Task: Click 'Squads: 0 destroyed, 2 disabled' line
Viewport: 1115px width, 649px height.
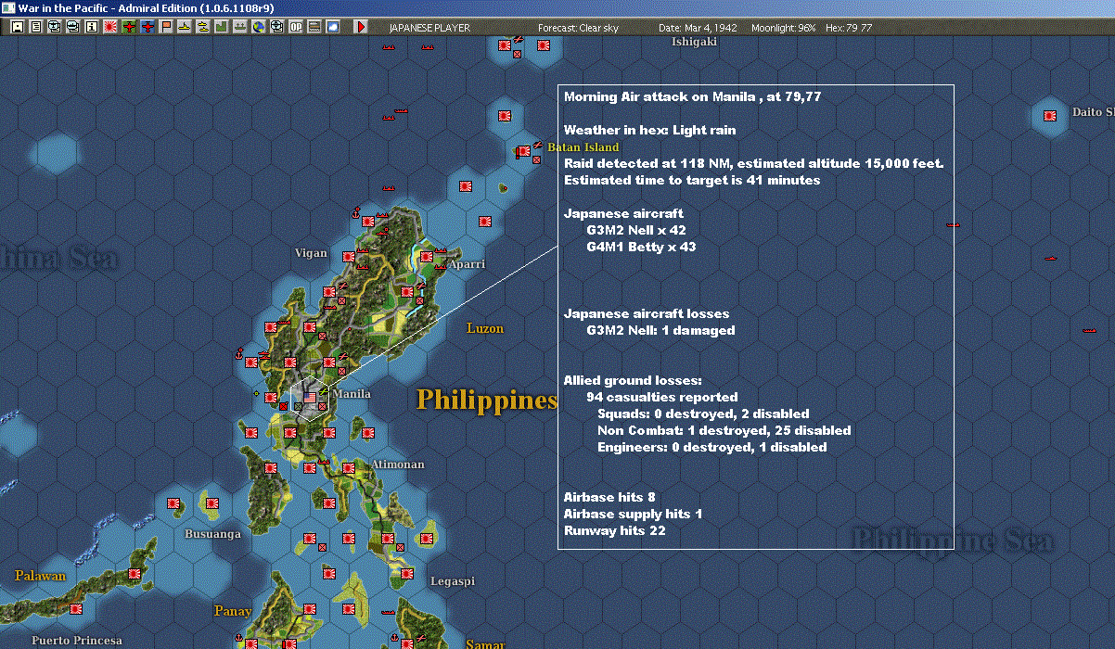Action: (x=703, y=414)
